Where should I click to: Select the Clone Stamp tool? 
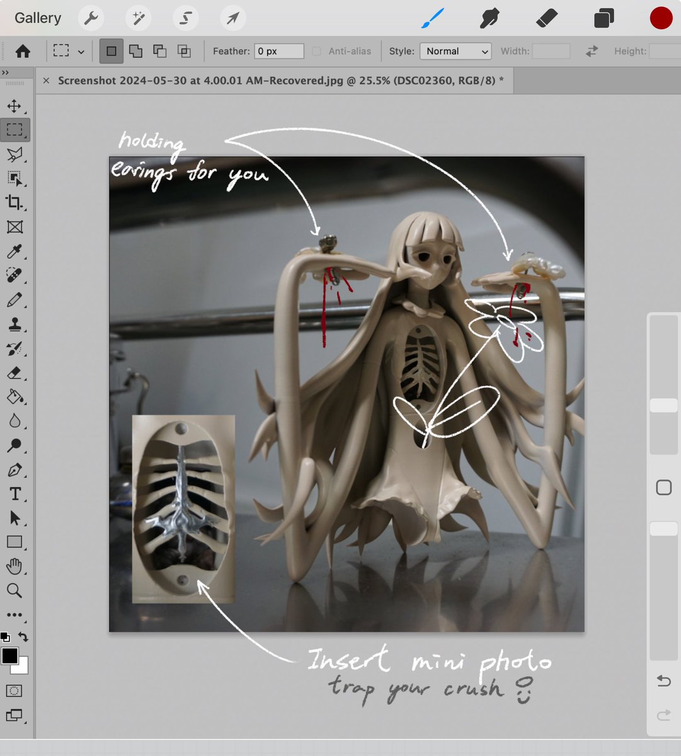point(14,324)
